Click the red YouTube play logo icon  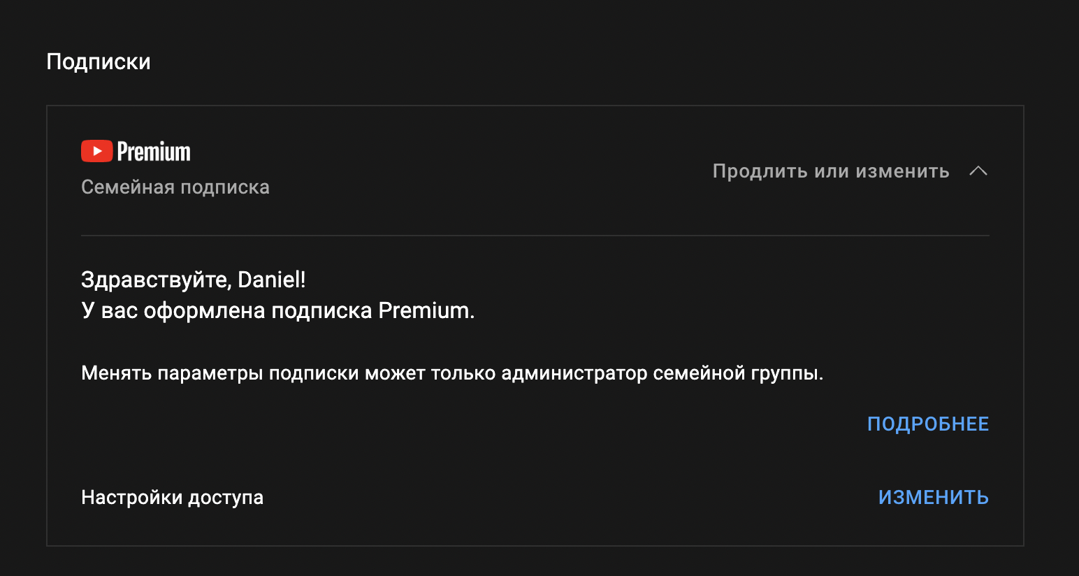[97, 151]
